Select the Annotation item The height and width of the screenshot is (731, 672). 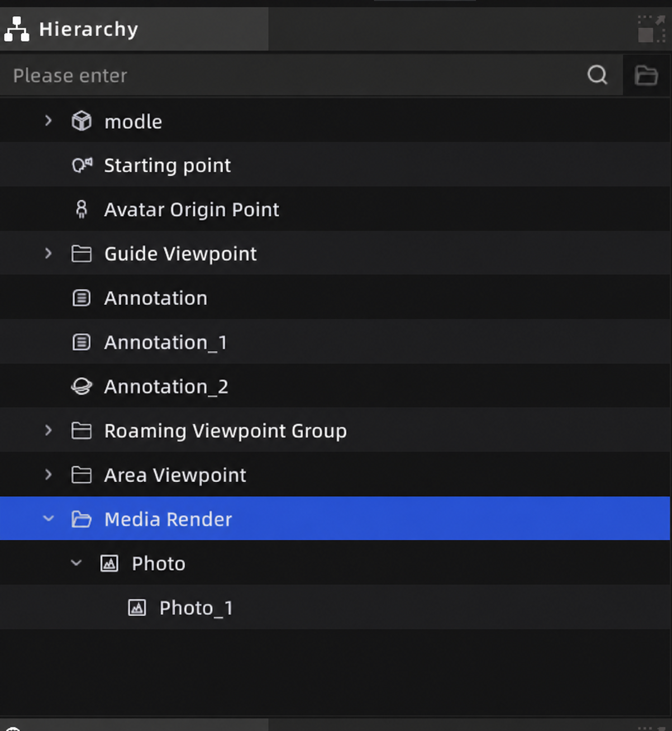click(335, 298)
